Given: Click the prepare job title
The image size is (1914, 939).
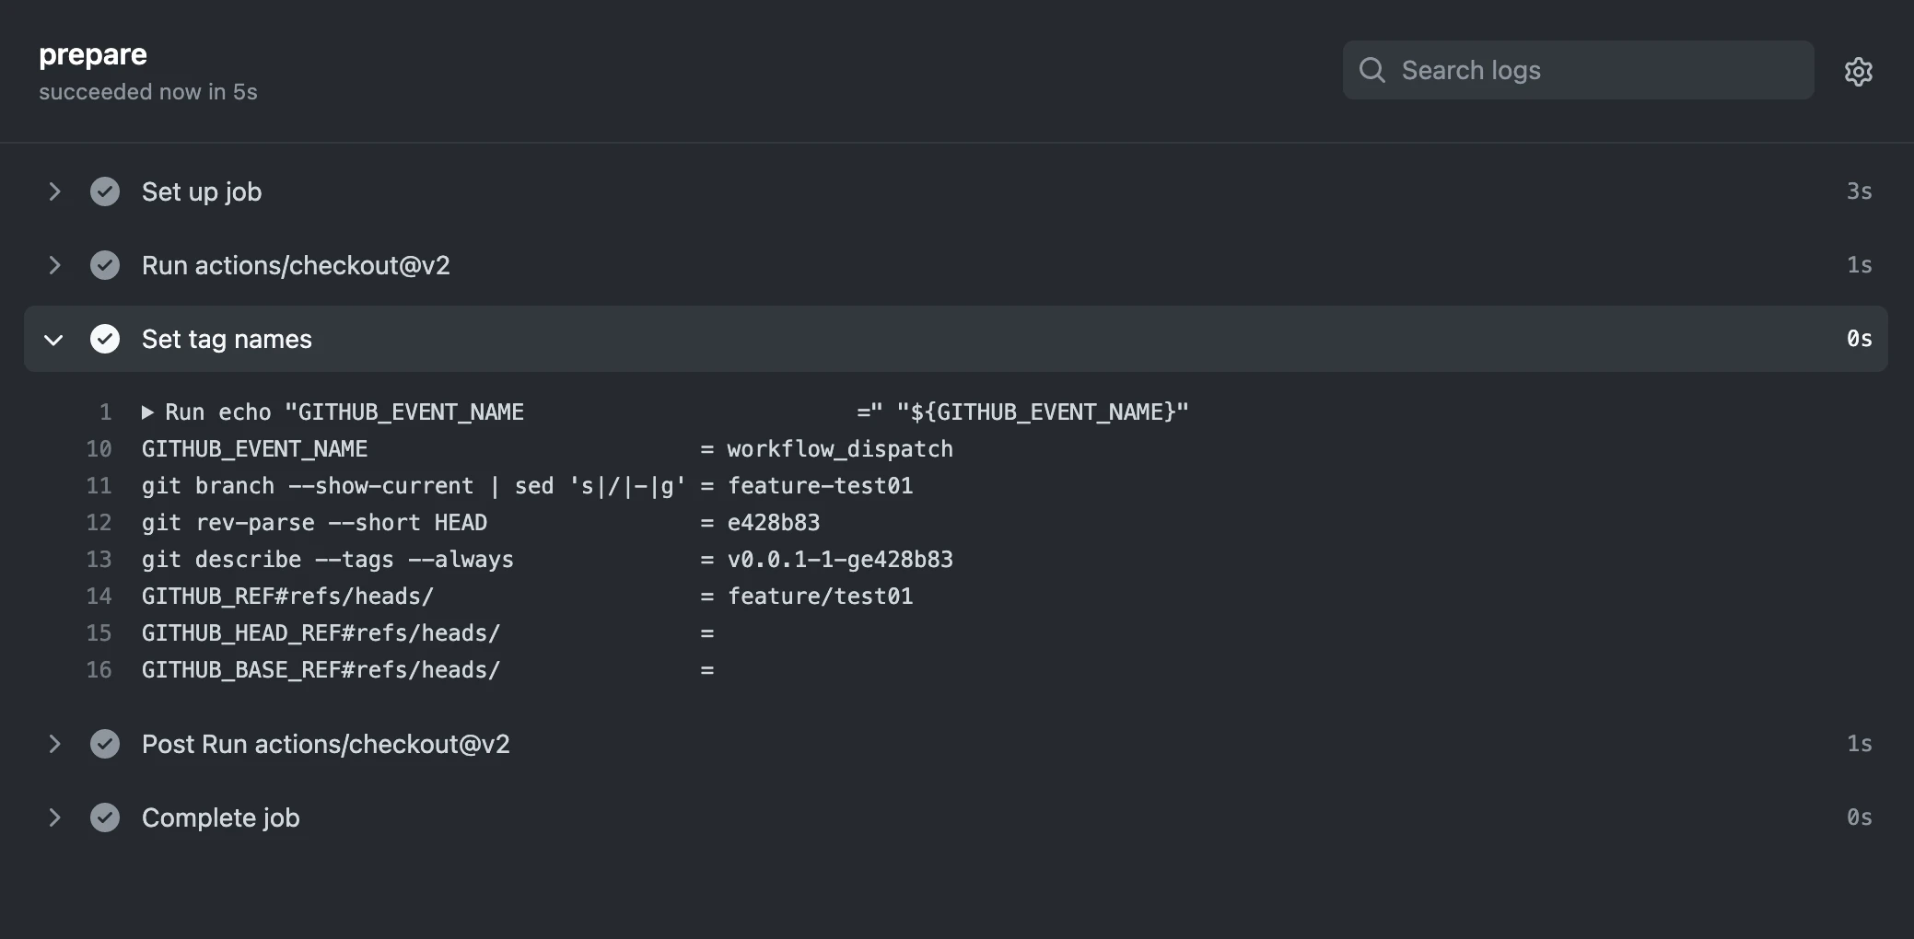Looking at the screenshot, I should coord(93,55).
